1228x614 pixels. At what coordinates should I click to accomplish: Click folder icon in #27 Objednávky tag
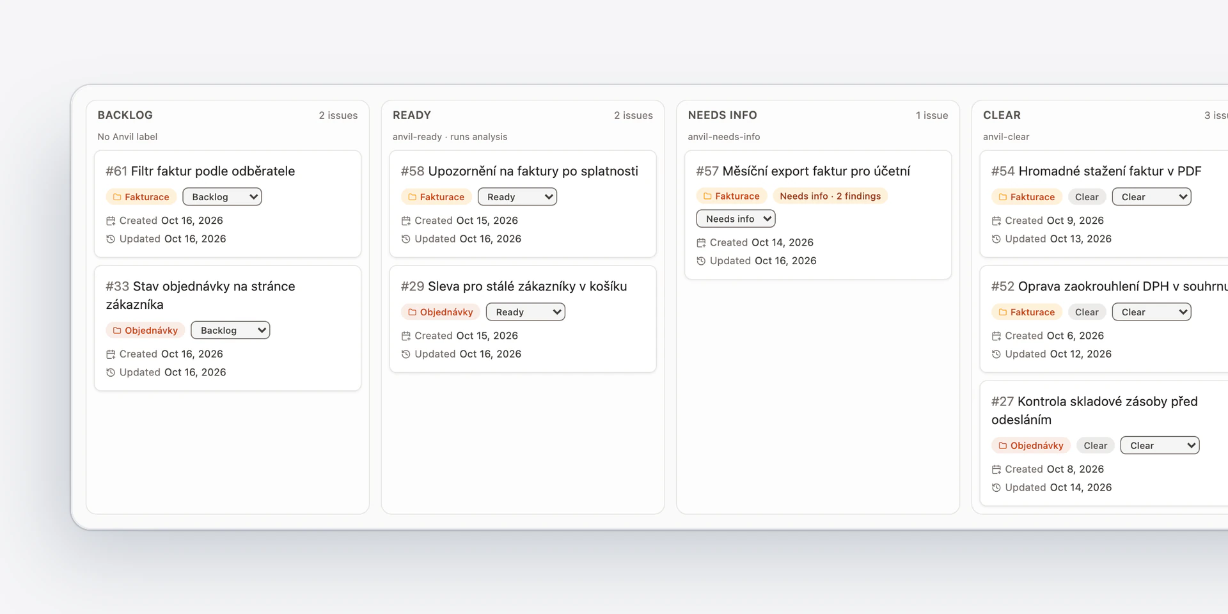tap(1003, 446)
